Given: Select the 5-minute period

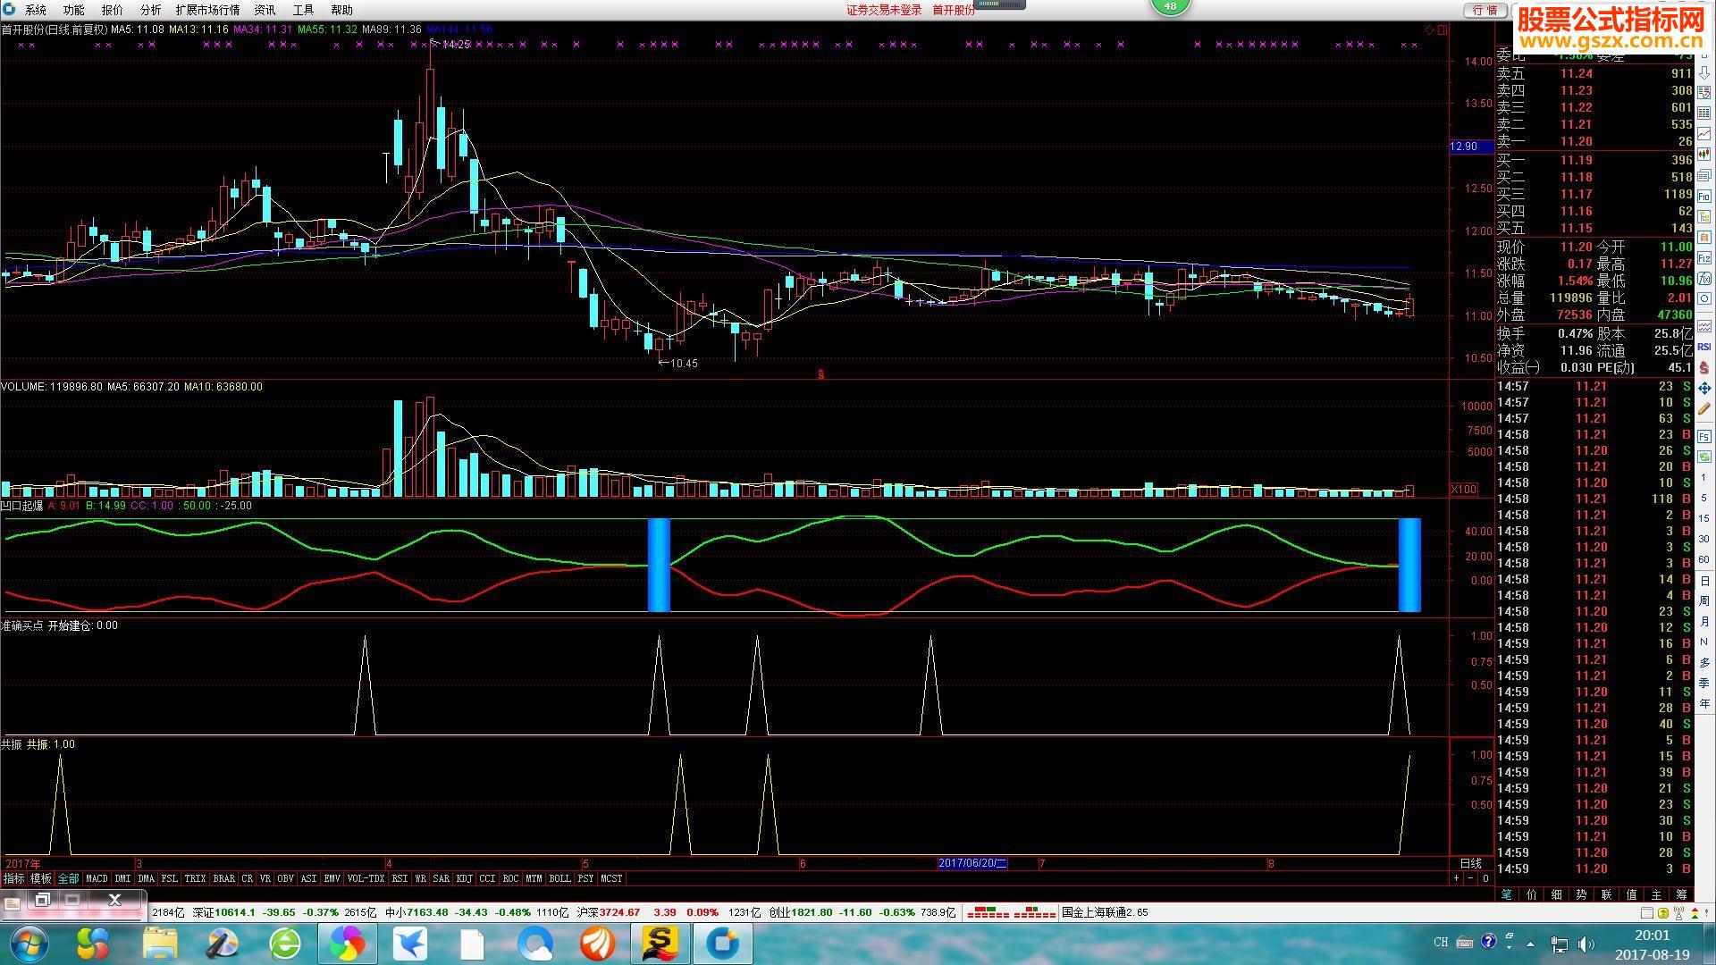Looking at the screenshot, I should [1704, 498].
